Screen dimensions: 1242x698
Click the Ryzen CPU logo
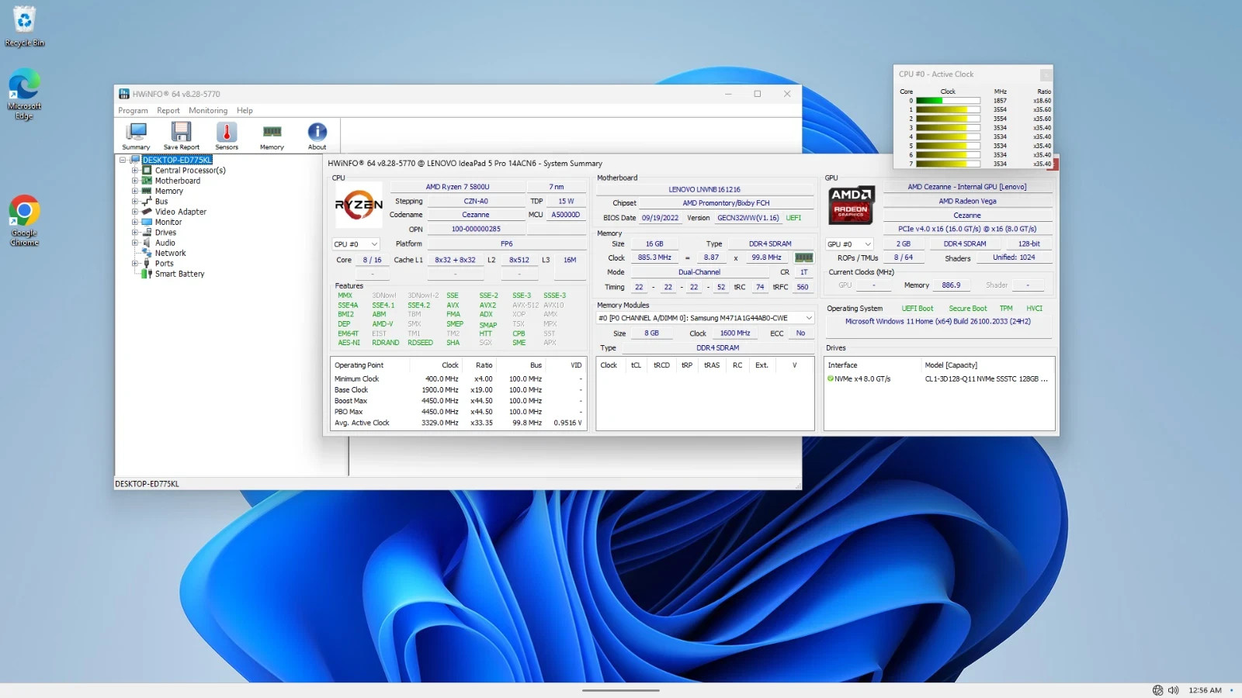click(359, 205)
